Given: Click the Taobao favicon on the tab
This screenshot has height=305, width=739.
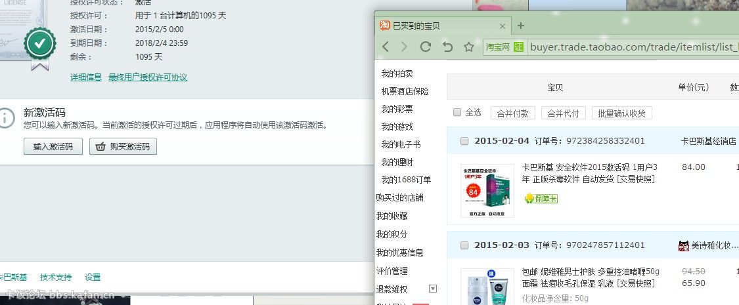Looking at the screenshot, I should [385, 26].
